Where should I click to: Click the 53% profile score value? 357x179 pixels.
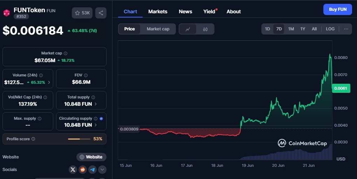coord(98,139)
